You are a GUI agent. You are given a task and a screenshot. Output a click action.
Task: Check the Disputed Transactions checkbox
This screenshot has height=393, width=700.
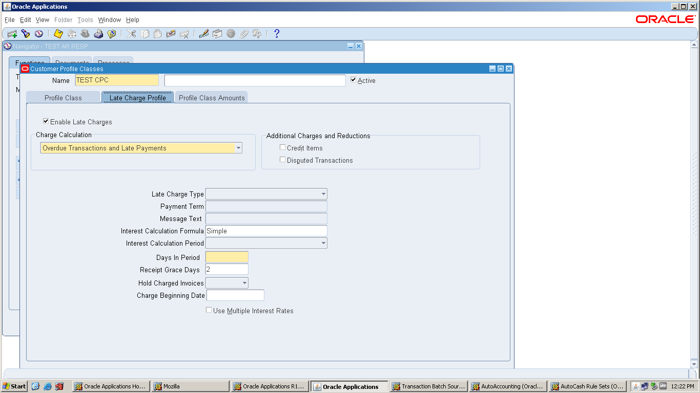point(282,160)
